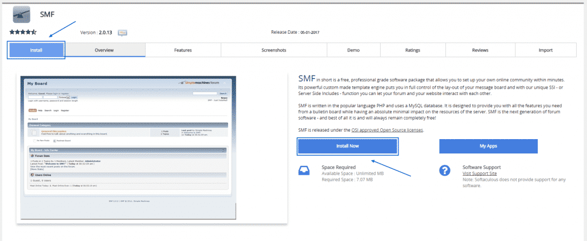Open the Demo tab
Viewport: 587px width, 241px height.
point(353,50)
